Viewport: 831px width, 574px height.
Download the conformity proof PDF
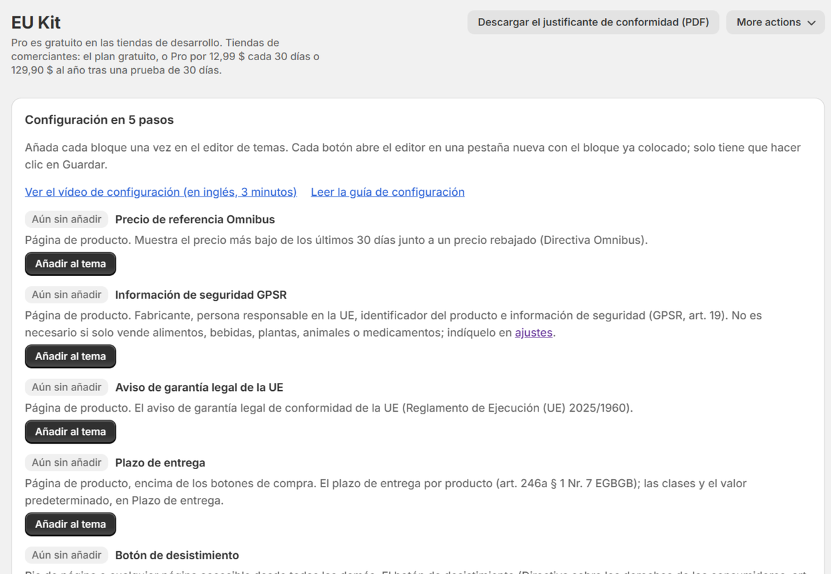coord(593,22)
